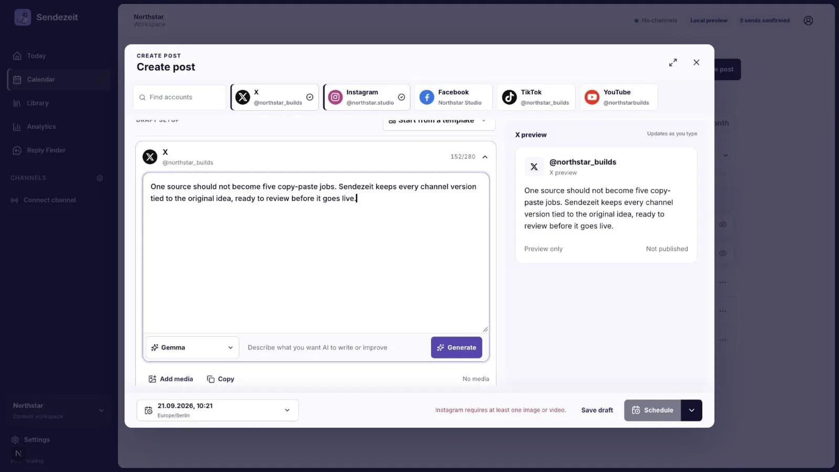Select the TikTok @northstar_builds account
Viewport: 839px width, 472px height.
click(x=536, y=97)
